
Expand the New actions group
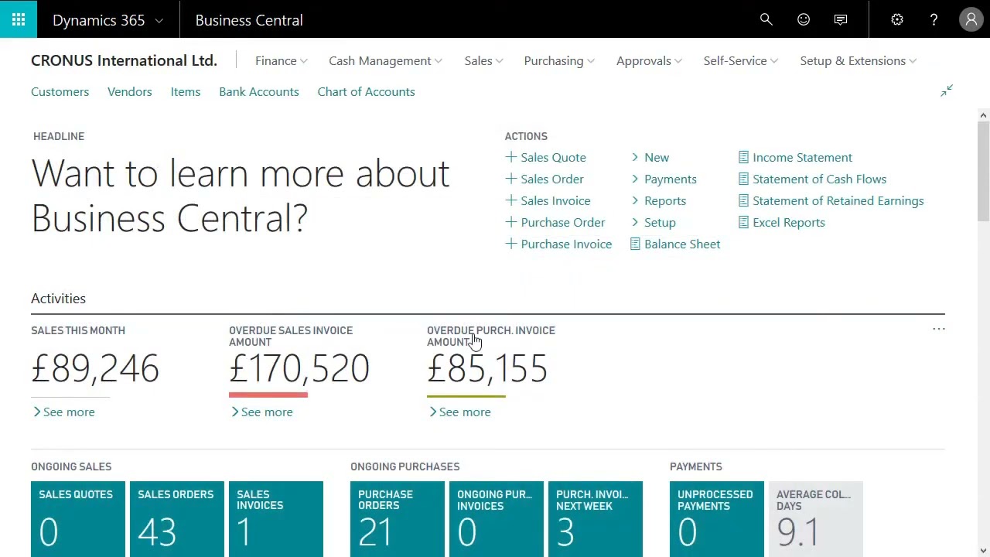pos(650,157)
